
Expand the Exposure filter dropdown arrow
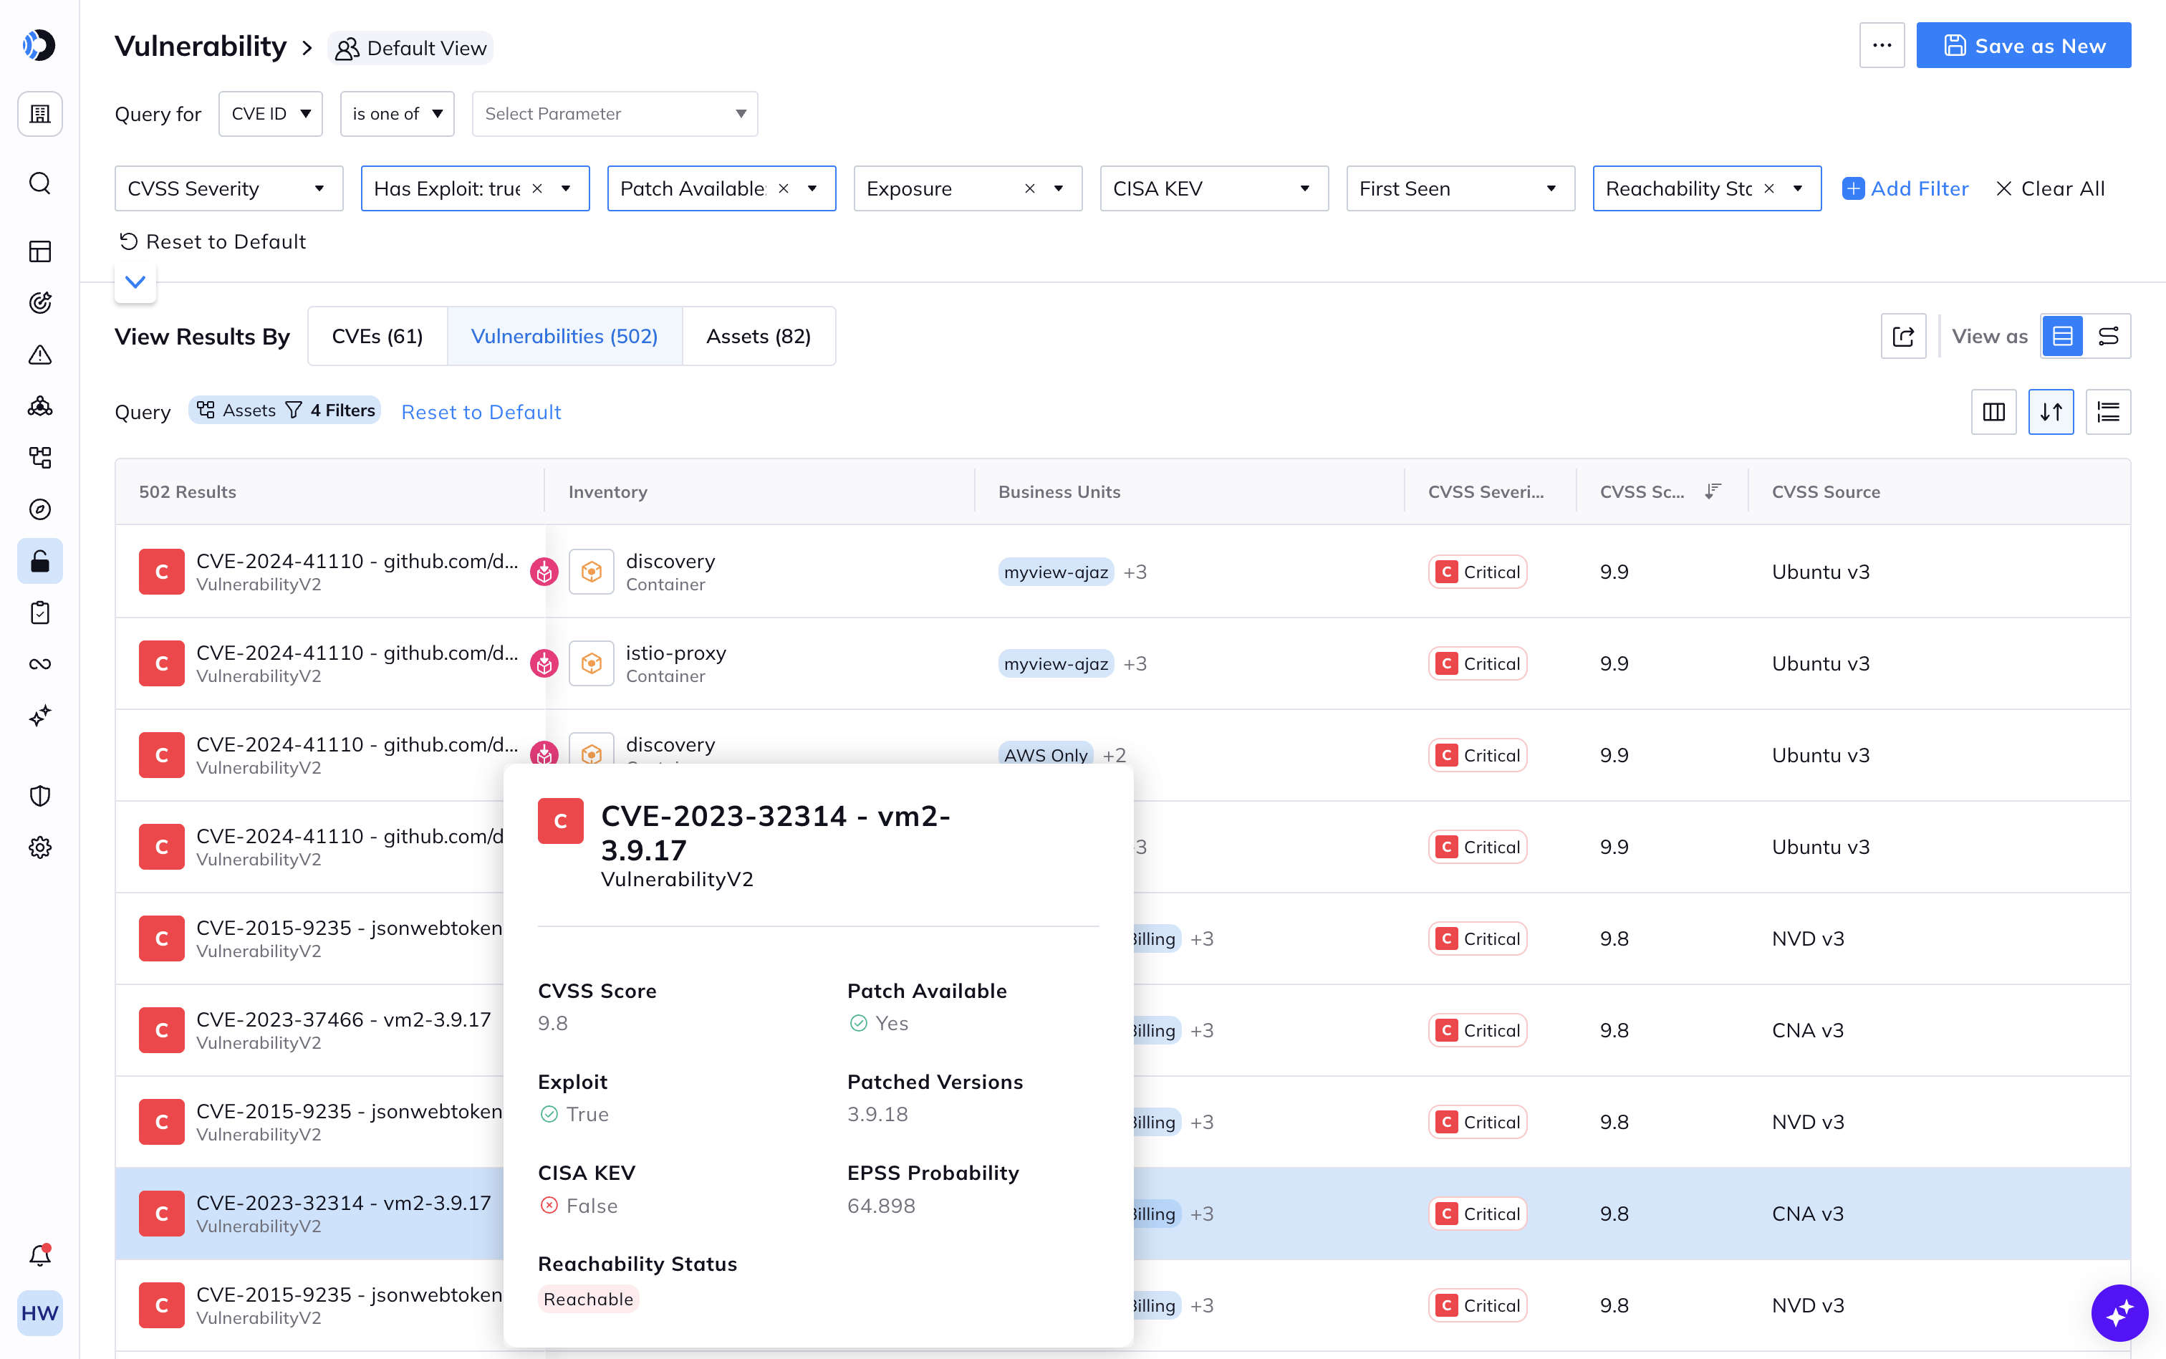tap(1059, 188)
